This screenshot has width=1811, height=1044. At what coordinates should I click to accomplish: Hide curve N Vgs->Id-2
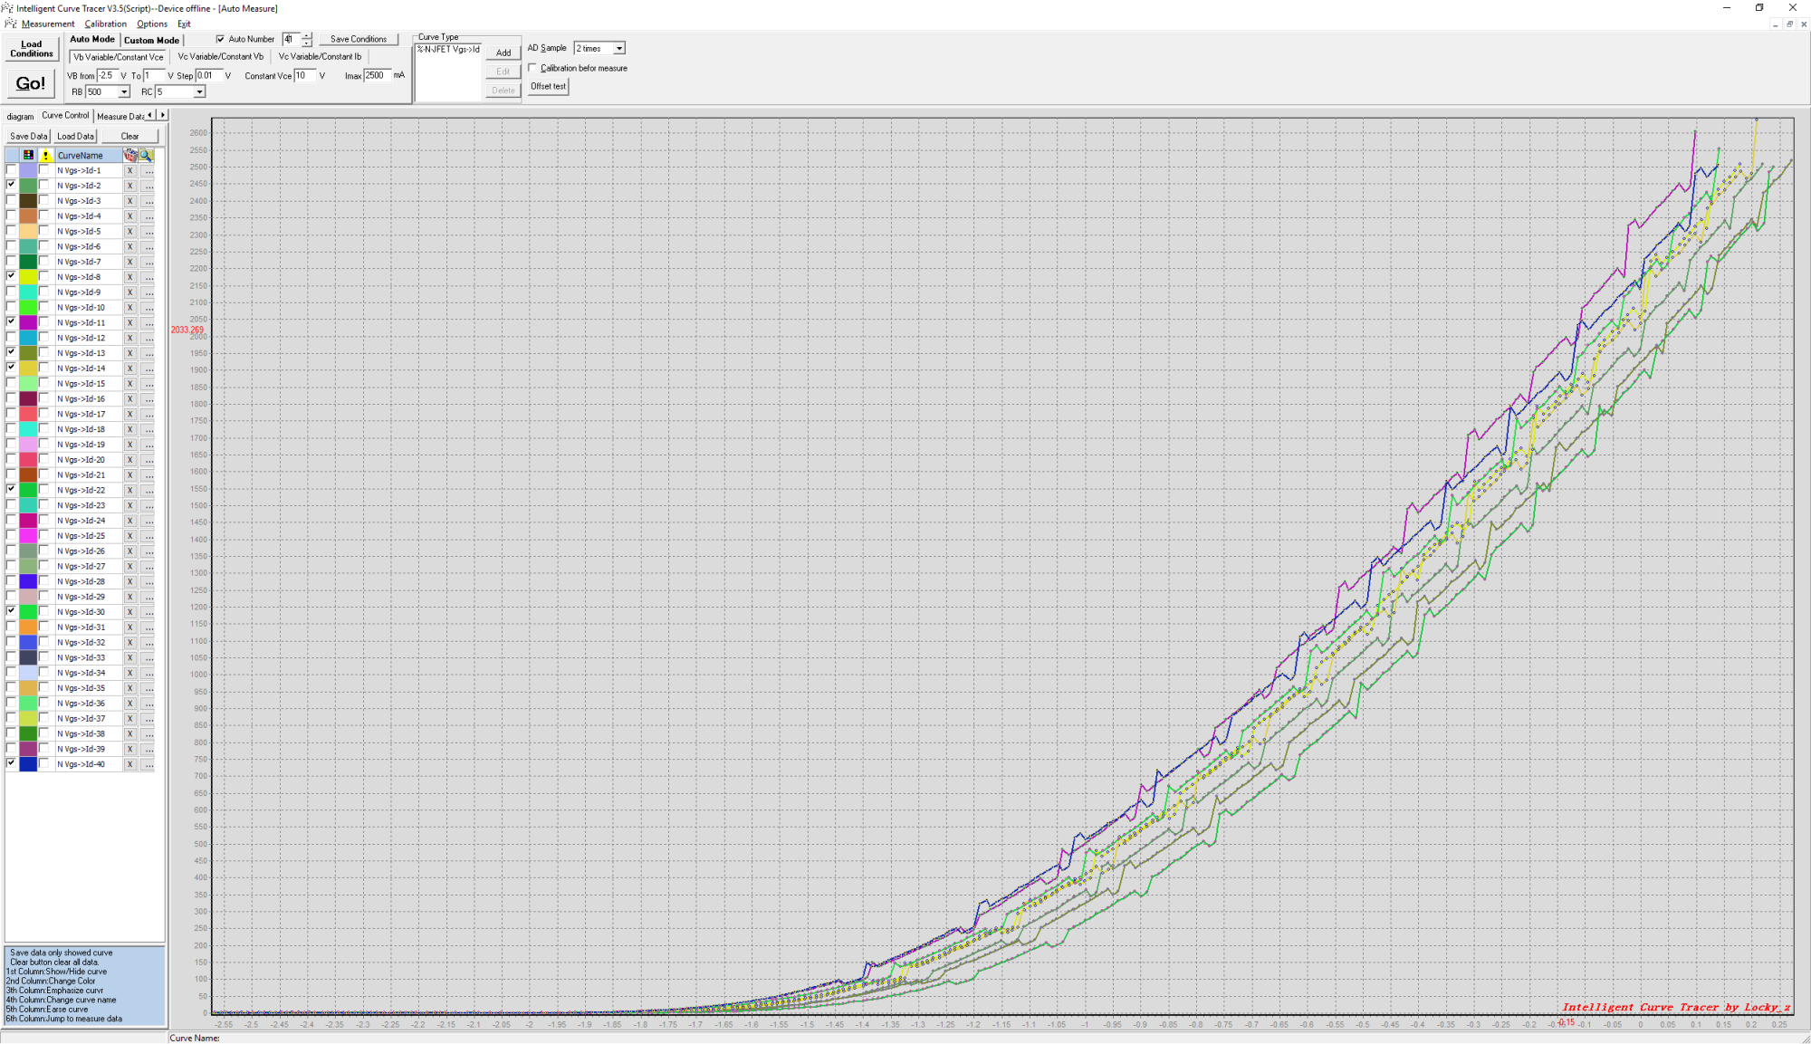coord(11,185)
